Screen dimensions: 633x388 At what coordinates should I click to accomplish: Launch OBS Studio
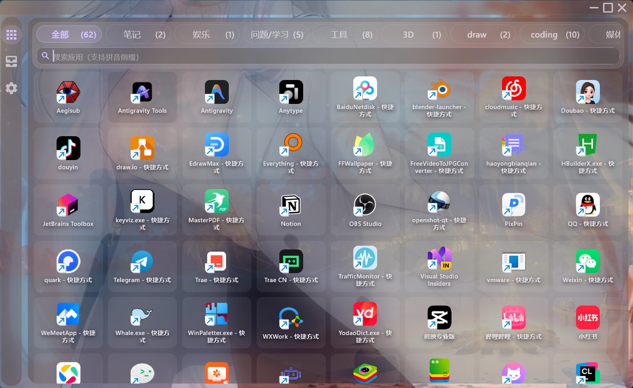pos(365,209)
